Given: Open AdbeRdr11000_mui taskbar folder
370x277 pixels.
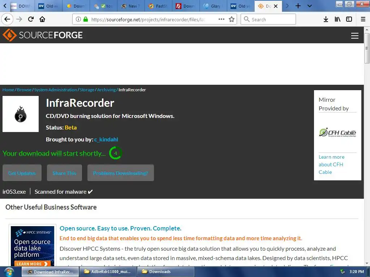Looking at the screenshot, I should click(108, 272).
